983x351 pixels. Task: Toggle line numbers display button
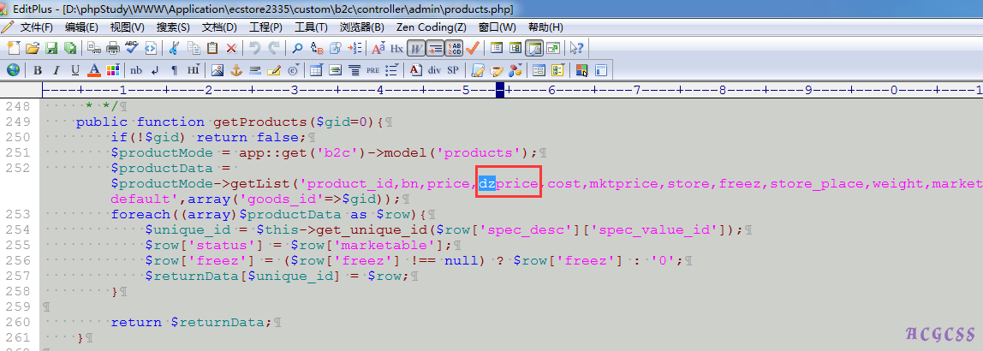point(454,48)
